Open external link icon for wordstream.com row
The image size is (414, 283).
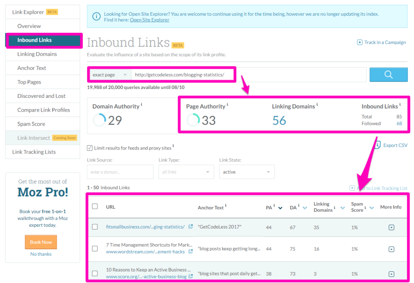[x=190, y=251]
